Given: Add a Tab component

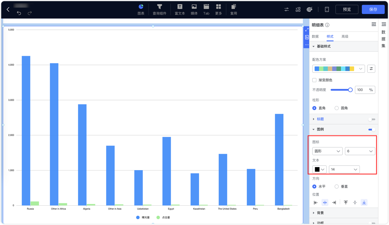Looking at the screenshot, I should (206, 10).
